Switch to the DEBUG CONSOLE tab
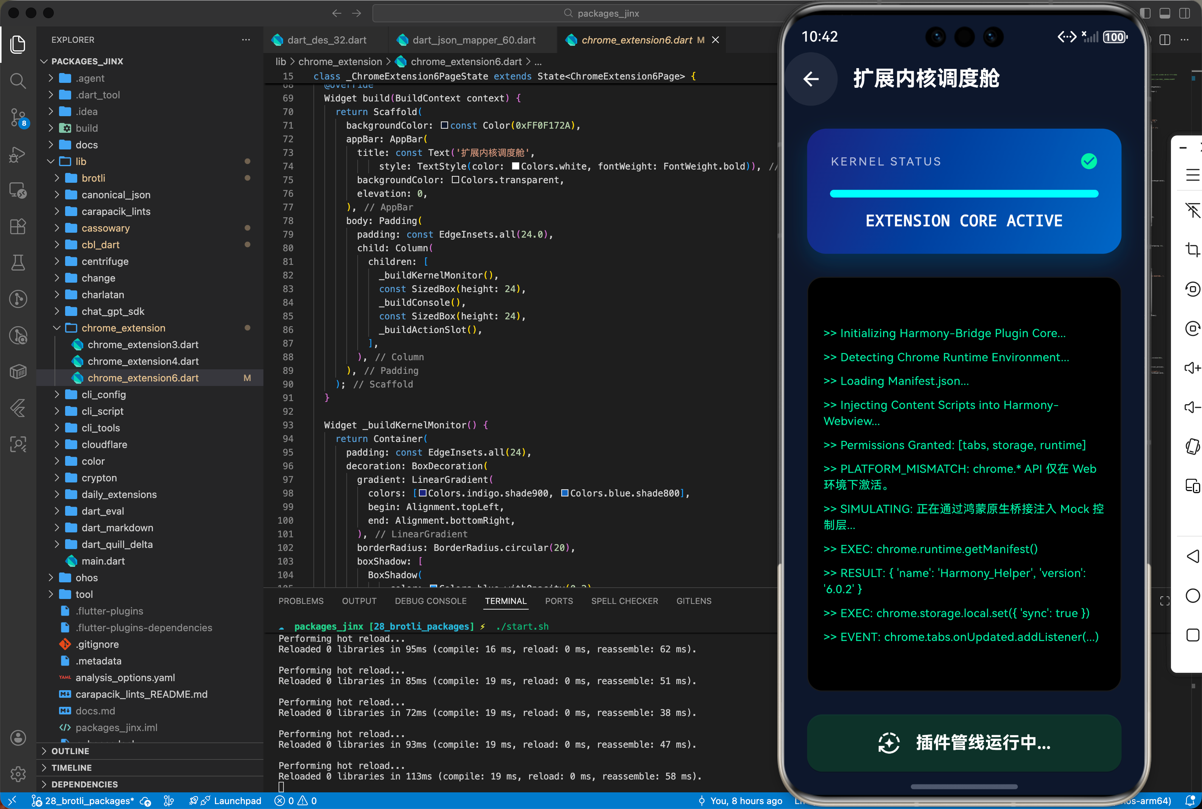1202x809 pixels. click(430, 601)
